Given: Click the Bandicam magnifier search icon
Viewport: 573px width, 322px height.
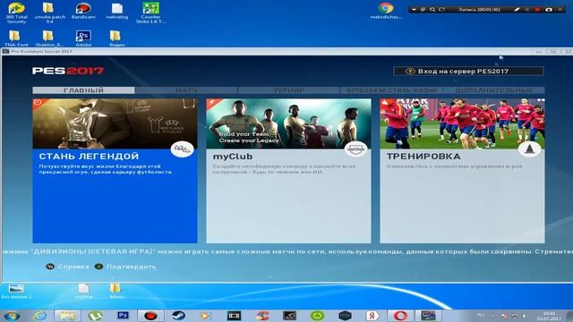Looking at the screenshot, I should pyautogui.click(x=432, y=10).
